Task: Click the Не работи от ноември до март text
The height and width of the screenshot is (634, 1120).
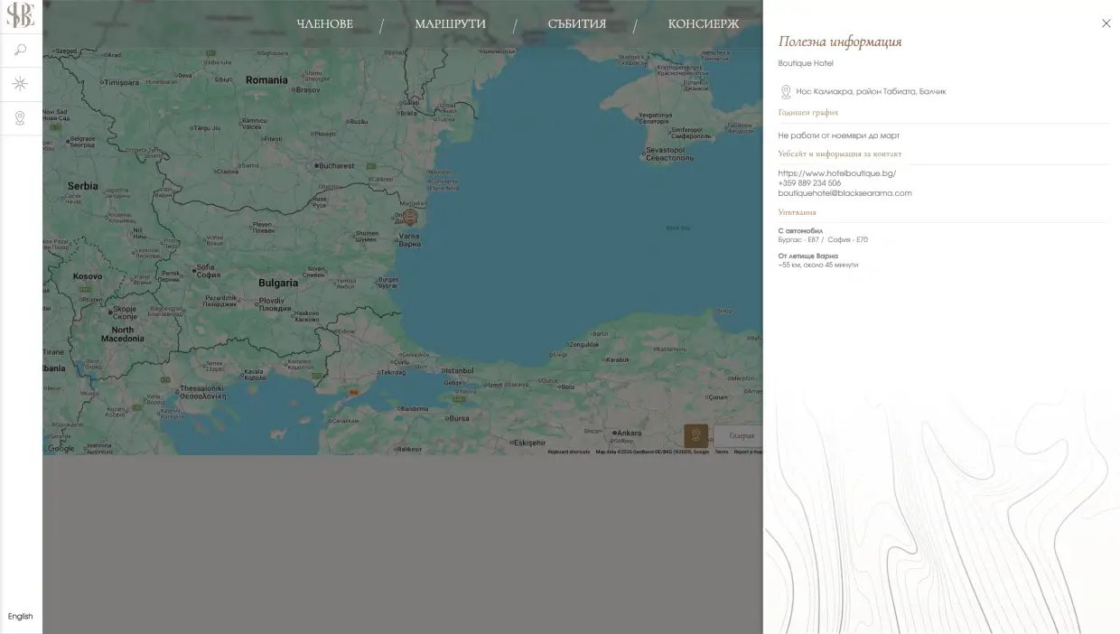Action: [839, 135]
